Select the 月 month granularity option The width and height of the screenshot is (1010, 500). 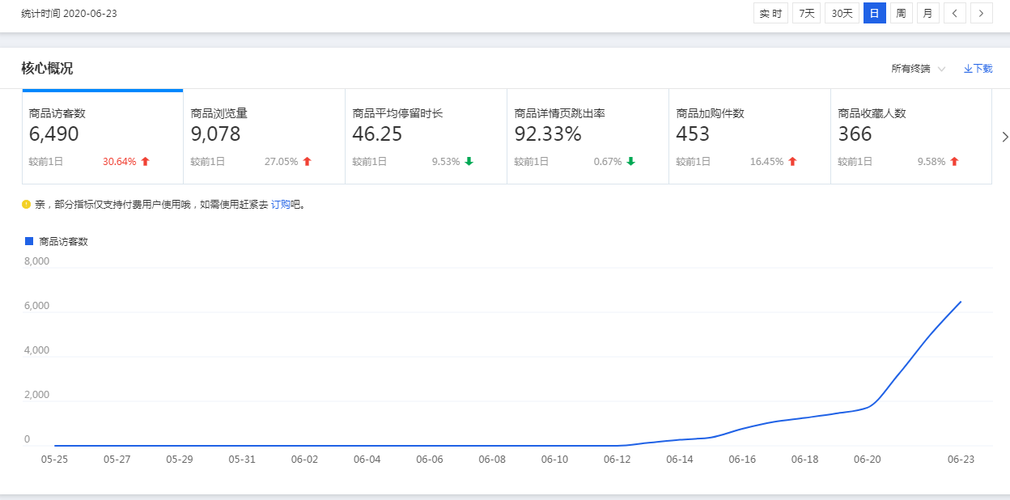tap(927, 13)
